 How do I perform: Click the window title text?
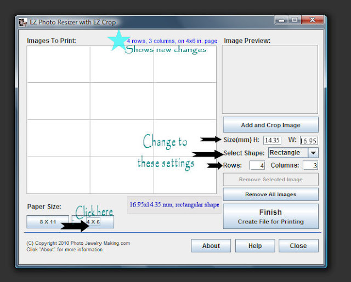(73, 22)
